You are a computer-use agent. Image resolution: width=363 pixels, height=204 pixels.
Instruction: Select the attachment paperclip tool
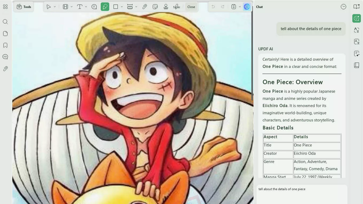pos(145,7)
